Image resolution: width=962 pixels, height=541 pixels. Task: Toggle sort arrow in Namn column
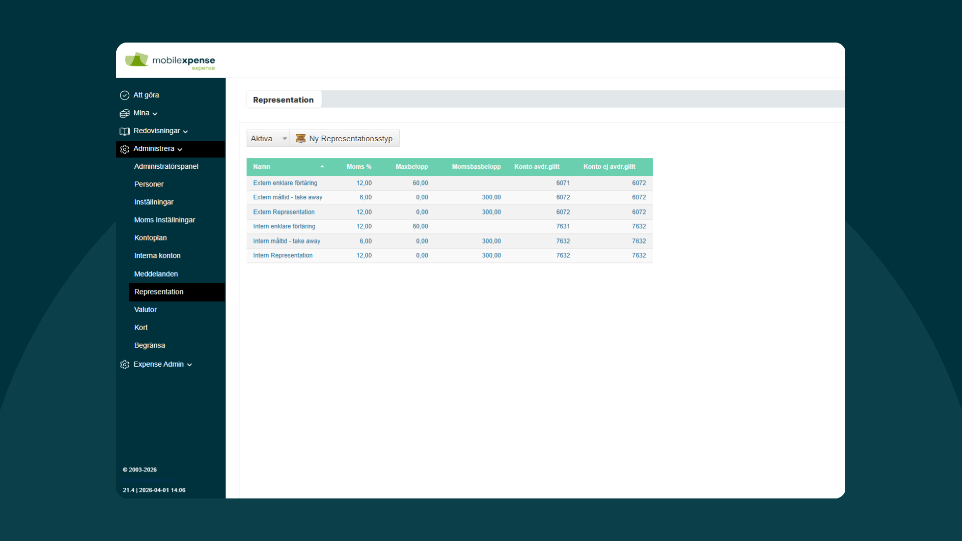322,167
